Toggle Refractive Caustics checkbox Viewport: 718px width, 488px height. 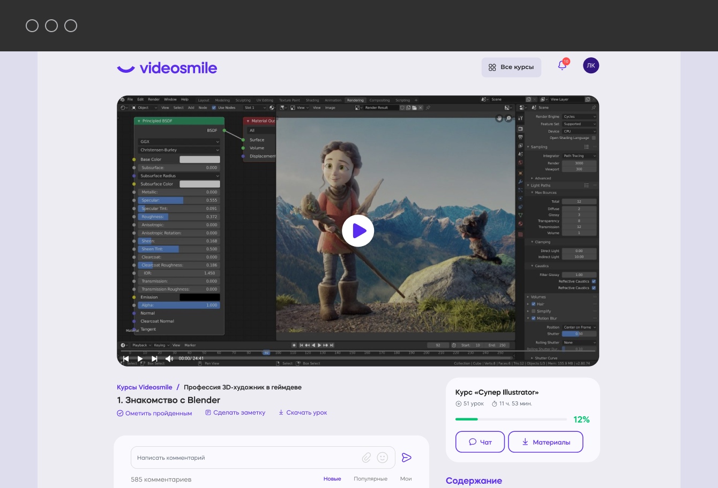pos(594,288)
